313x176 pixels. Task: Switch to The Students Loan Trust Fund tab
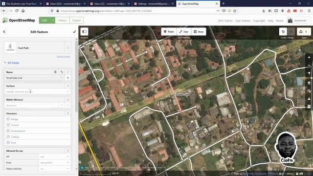[x=22, y=3]
